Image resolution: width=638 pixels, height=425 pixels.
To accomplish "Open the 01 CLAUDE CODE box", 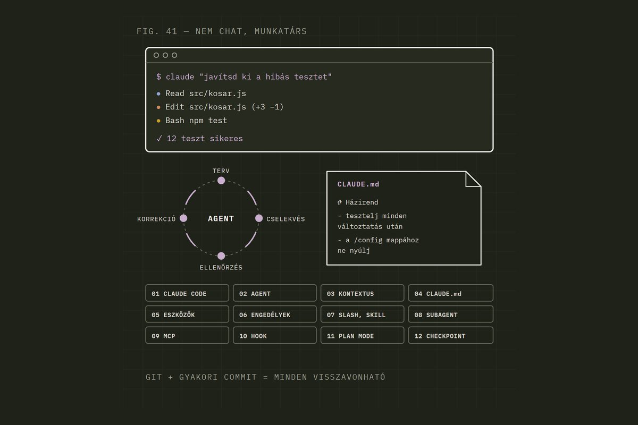I will tap(187, 293).
